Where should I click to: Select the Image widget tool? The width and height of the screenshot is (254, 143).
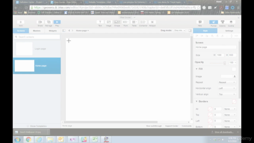[108, 22]
